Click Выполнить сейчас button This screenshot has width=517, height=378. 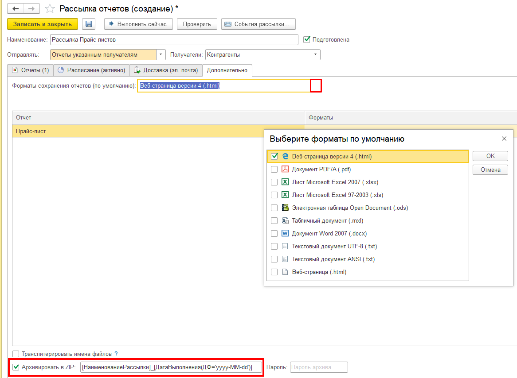138,24
